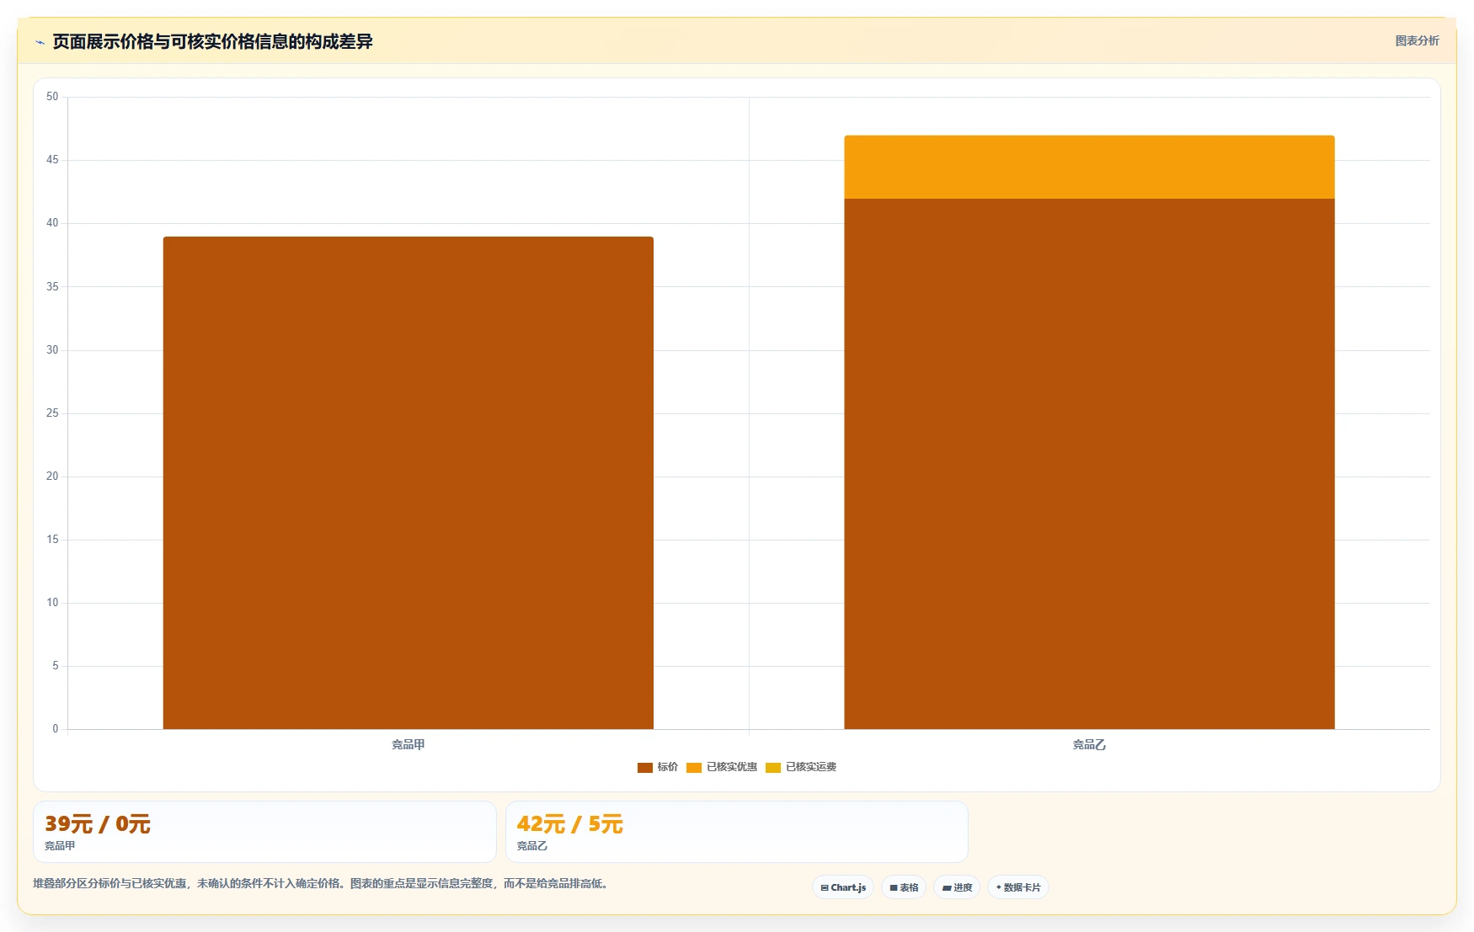The width and height of the screenshot is (1474, 932).
Task: Click the 竞品甲 x-axis label
Action: pyautogui.click(x=409, y=744)
